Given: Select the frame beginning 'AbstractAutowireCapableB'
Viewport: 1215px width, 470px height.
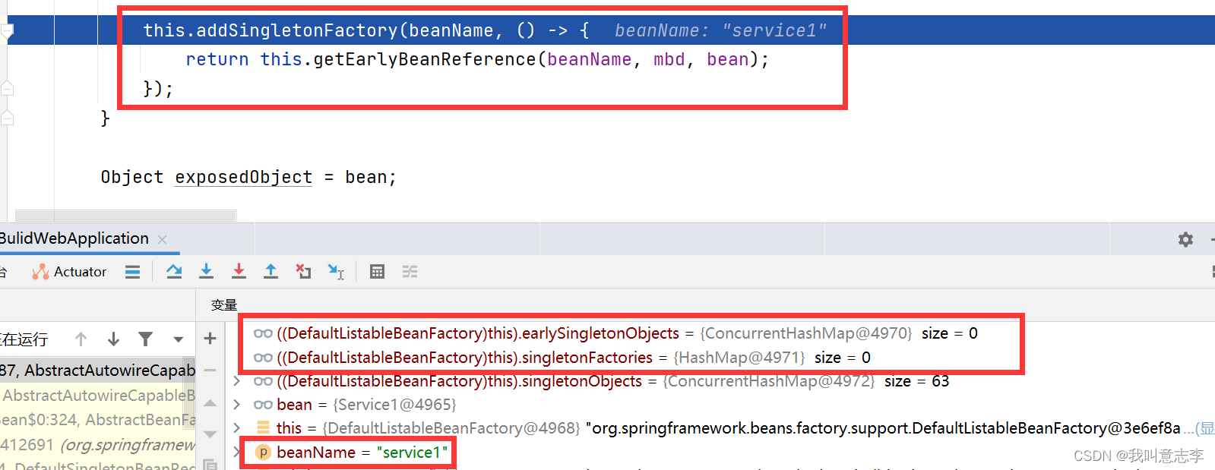Looking at the screenshot, I should point(97,396).
